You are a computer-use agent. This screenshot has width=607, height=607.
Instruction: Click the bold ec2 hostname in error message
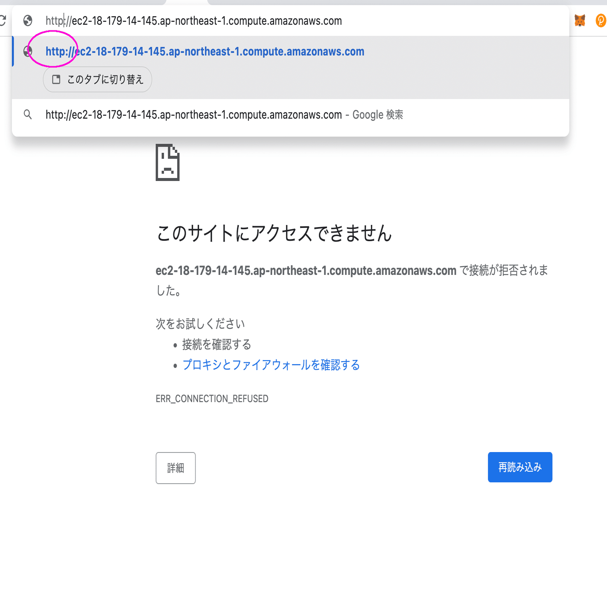coord(306,271)
